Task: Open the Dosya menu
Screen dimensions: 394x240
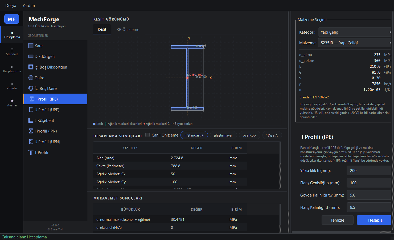Action: click(x=11, y=6)
